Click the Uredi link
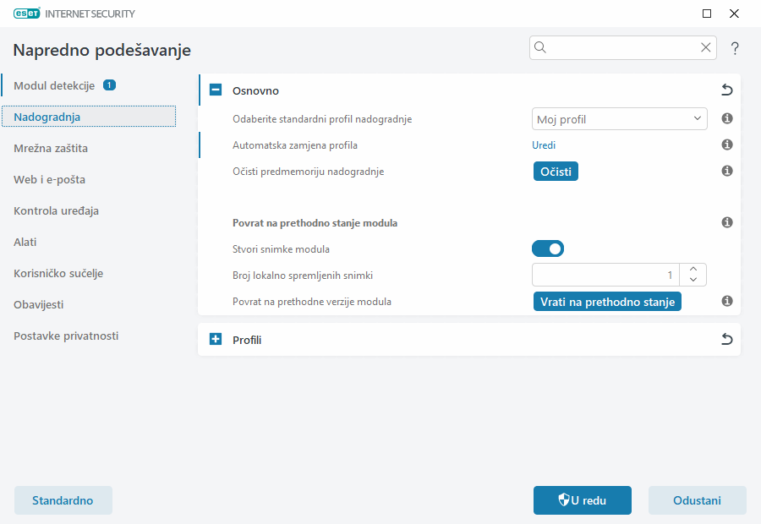Screen dimensions: 761x524 (x=544, y=145)
